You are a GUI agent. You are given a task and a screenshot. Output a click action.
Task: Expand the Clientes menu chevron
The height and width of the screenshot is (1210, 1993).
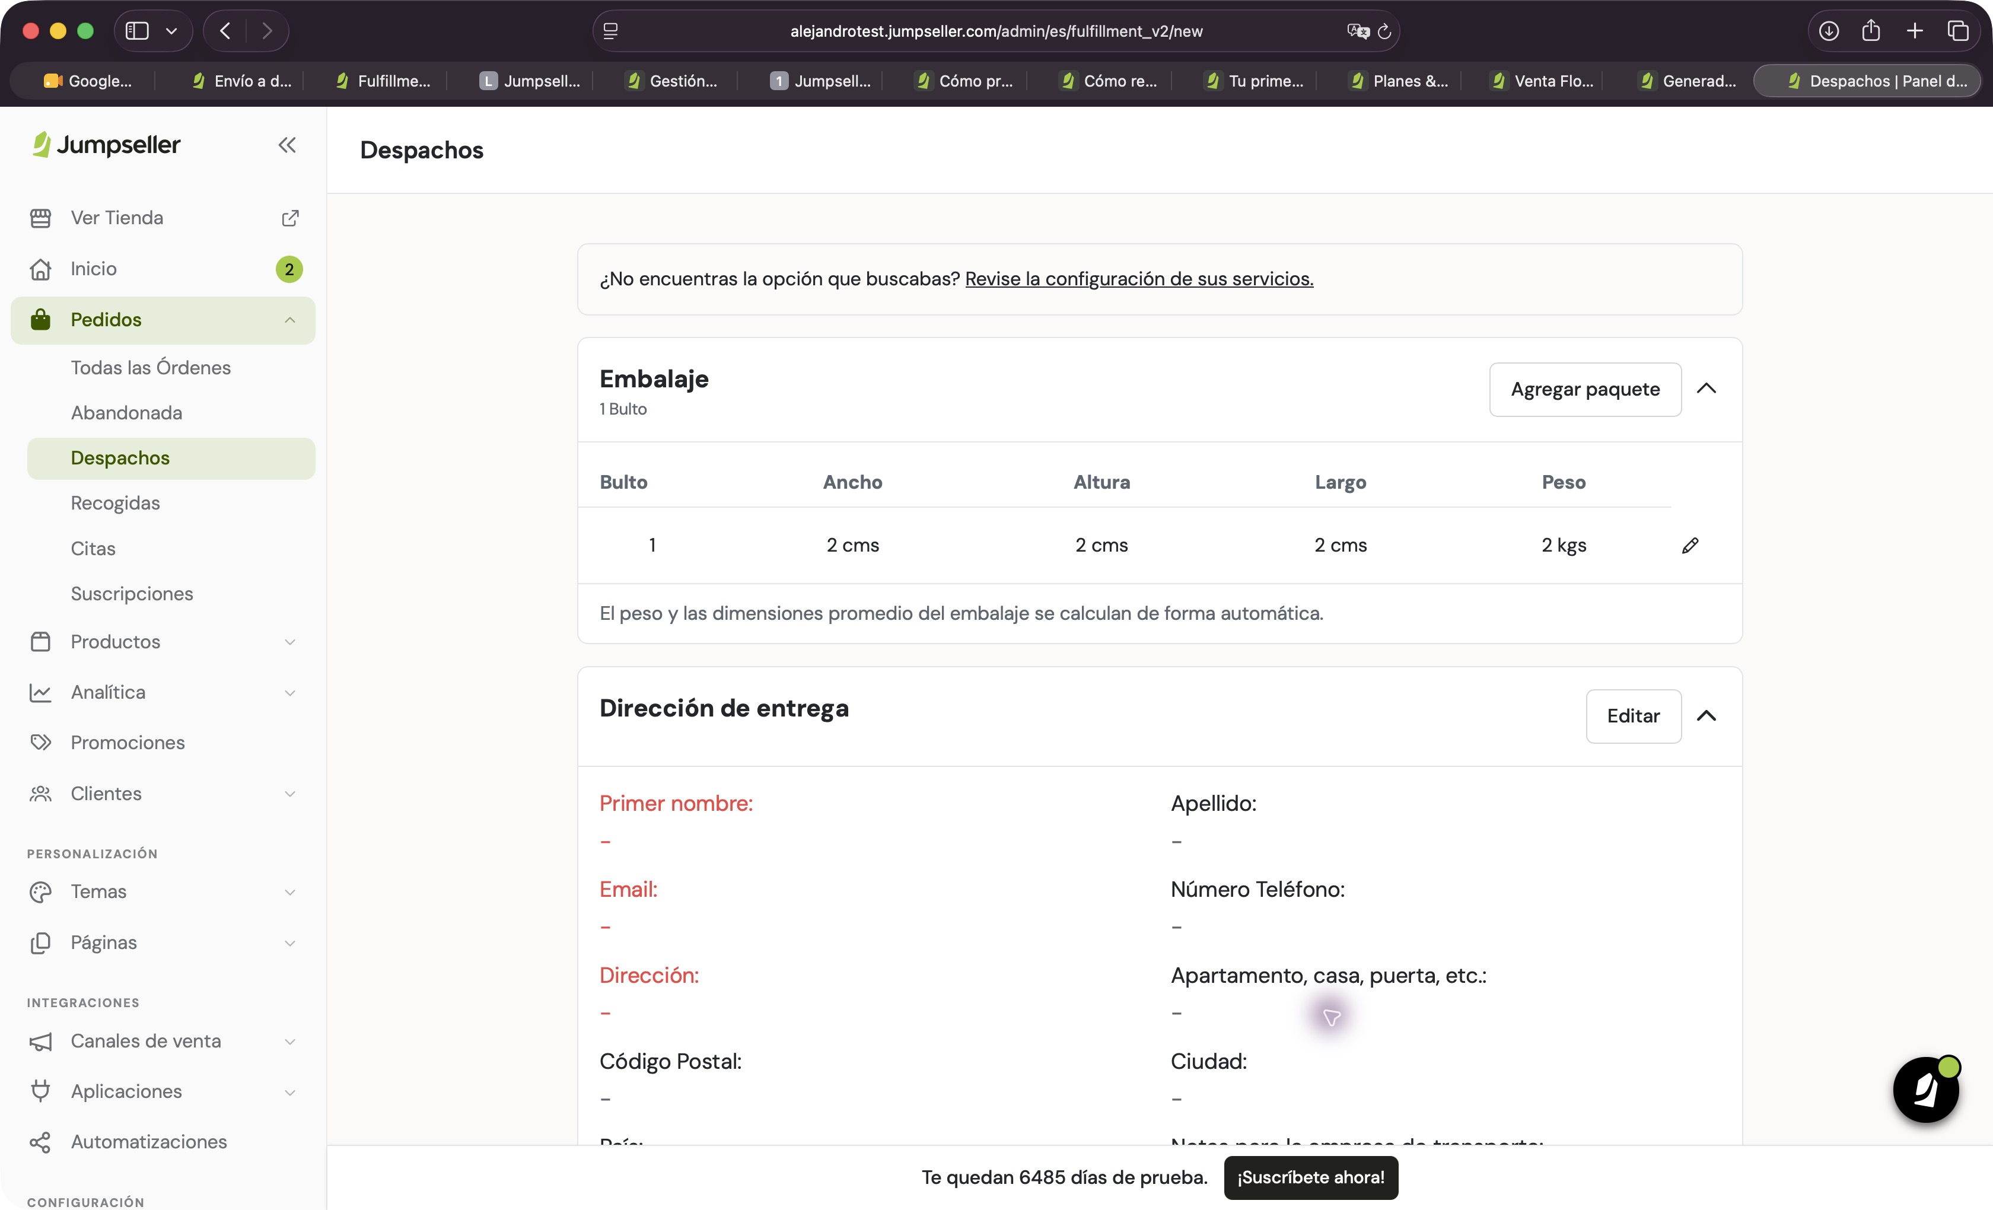pyautogui.click(x=289, y=794)
